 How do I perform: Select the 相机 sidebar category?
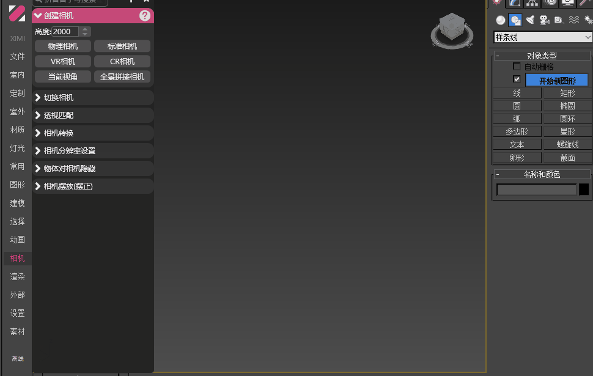point(17,258)
